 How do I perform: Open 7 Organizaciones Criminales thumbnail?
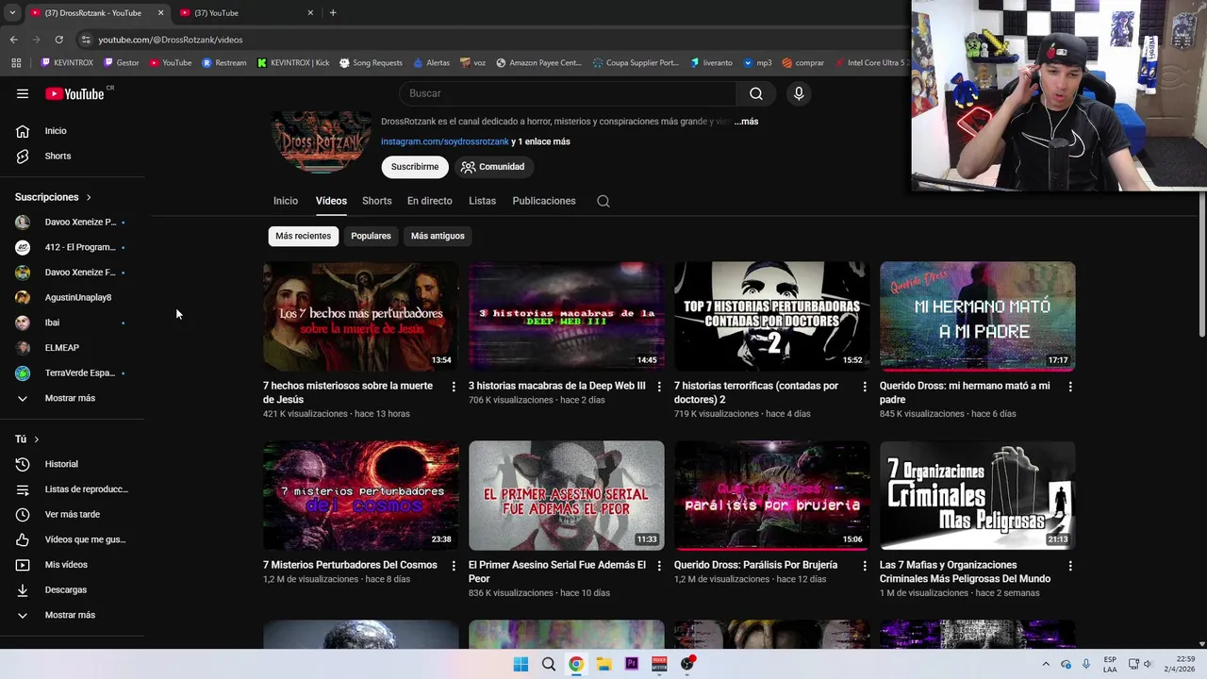tap(978, 495)
